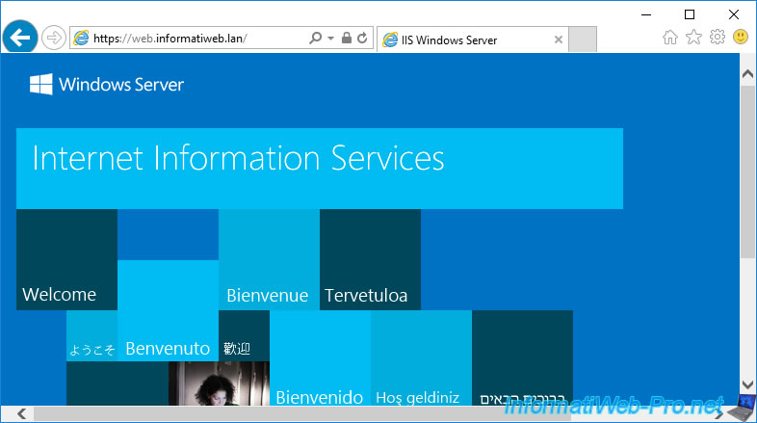Close the Internet Explorer window

734,14
